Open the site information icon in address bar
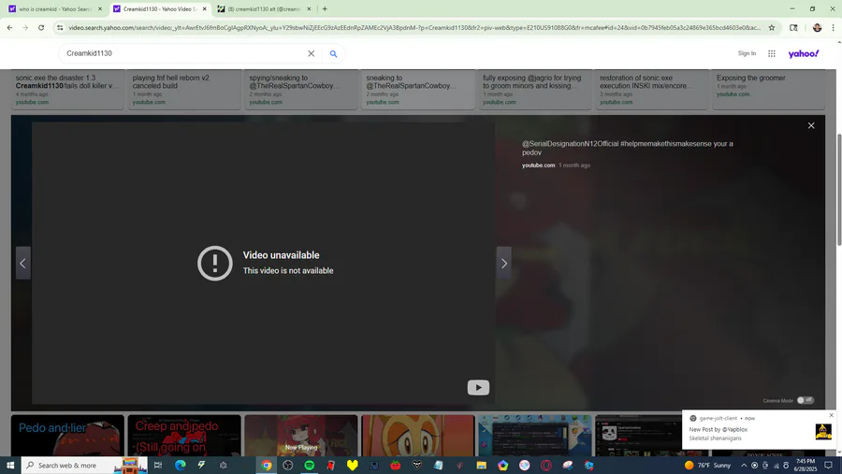This screenshot has width=842, height=474. (60, 27)
